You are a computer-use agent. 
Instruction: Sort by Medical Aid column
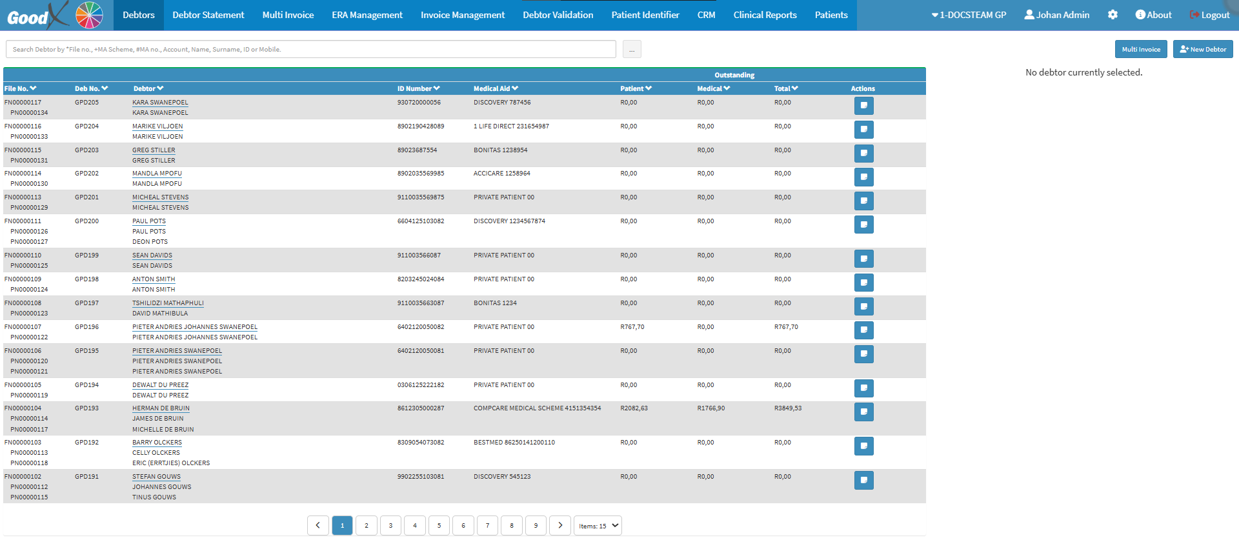pos(496,88)
